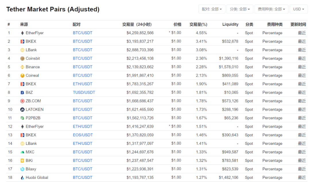Open the BTC/USDT pair on EtherFlyer
The image size is (310, 182).
[82, 33]
